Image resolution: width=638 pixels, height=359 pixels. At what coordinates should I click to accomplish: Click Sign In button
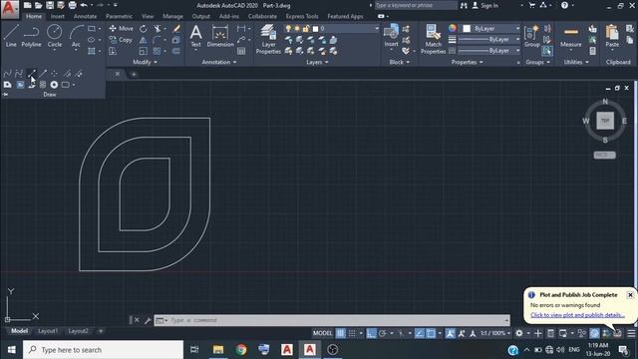pos(485,6)
